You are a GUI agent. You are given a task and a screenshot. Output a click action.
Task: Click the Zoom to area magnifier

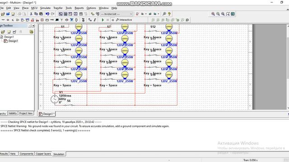[x=223, y=14]
